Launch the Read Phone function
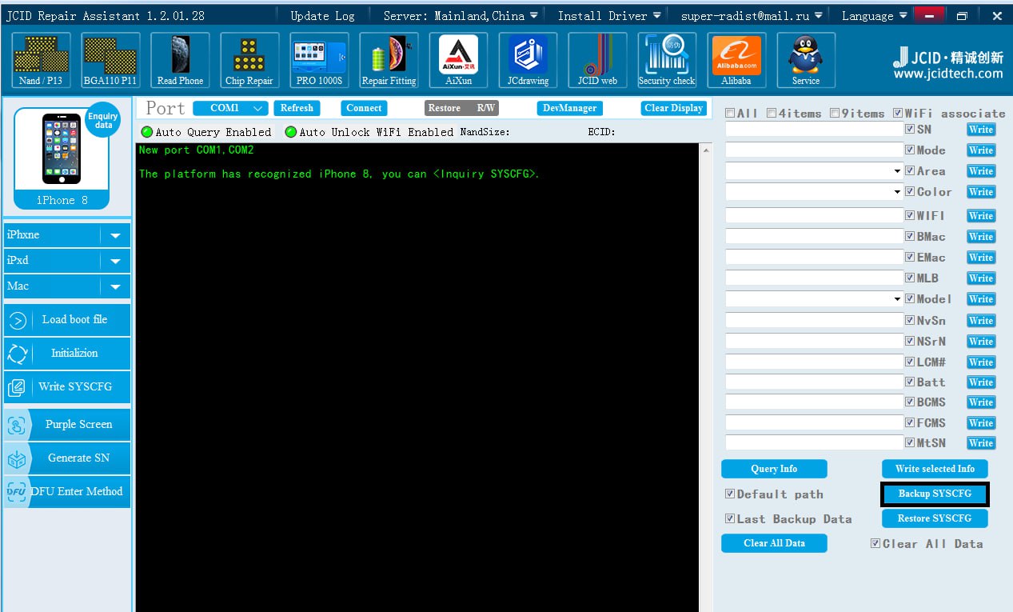1013x612 pixels. (x=180, y=60)
